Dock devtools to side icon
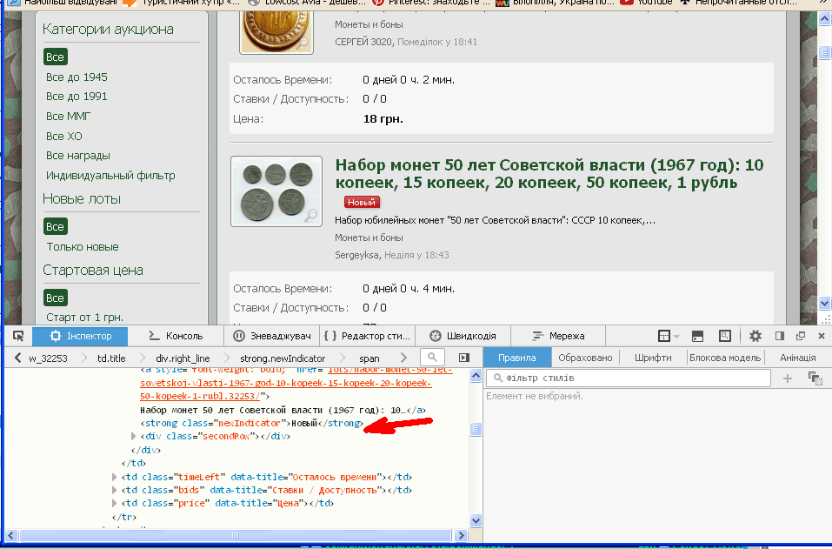The image size is (832, 549). [x=780, y=336]
